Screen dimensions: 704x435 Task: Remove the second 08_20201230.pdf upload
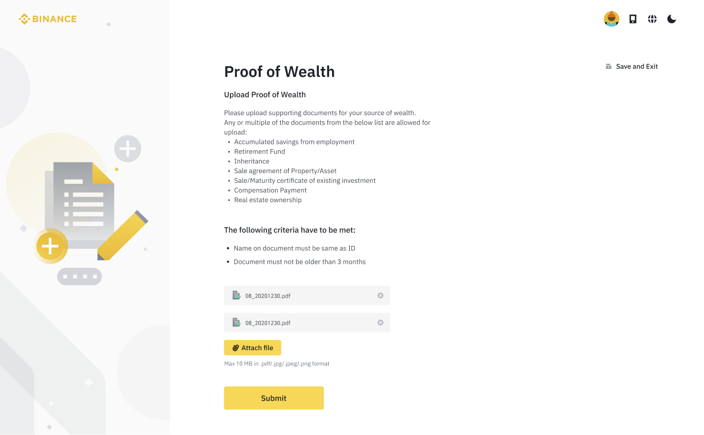tap(380, 322)
